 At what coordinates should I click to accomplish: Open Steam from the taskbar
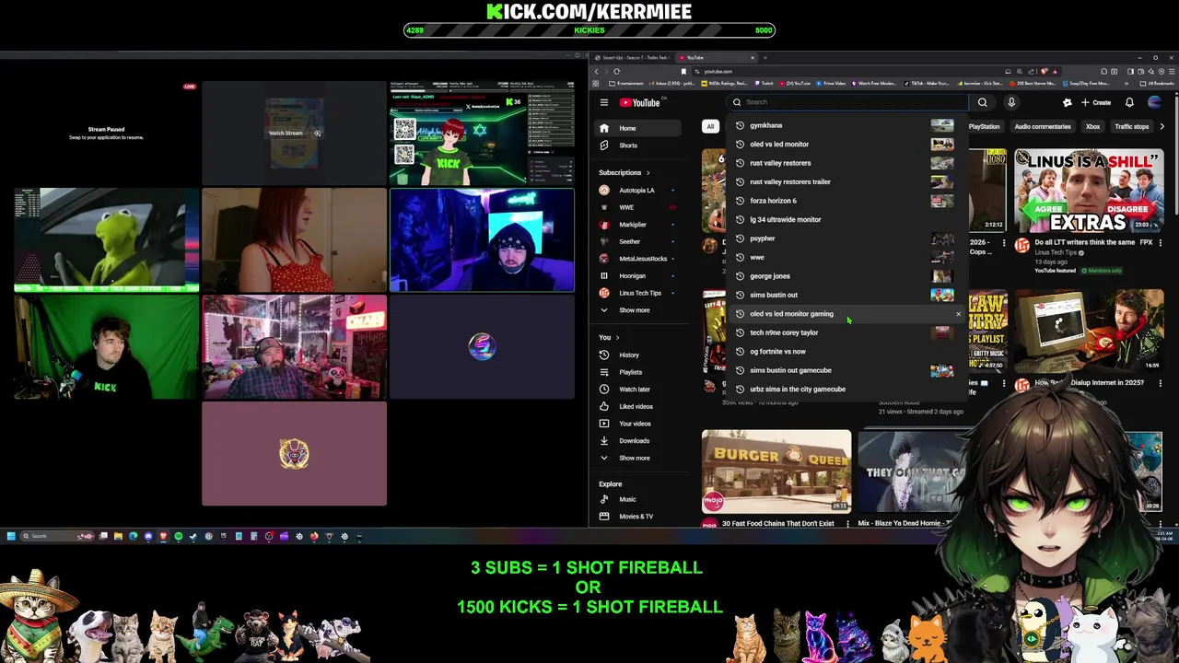[193, 536]
